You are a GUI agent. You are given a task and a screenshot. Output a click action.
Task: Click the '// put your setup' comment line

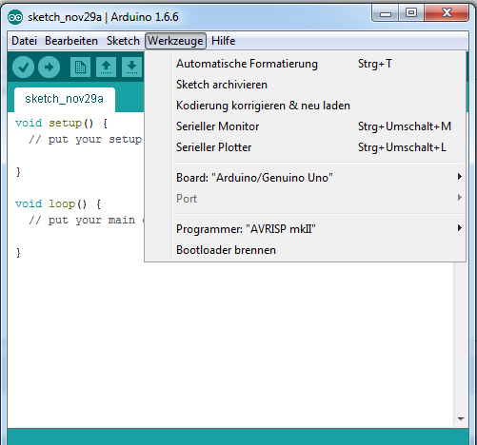coord(85,140)
